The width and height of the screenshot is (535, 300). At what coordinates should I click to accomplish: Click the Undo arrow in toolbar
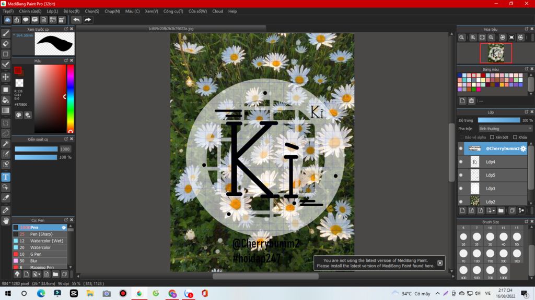tap(76, 20)
